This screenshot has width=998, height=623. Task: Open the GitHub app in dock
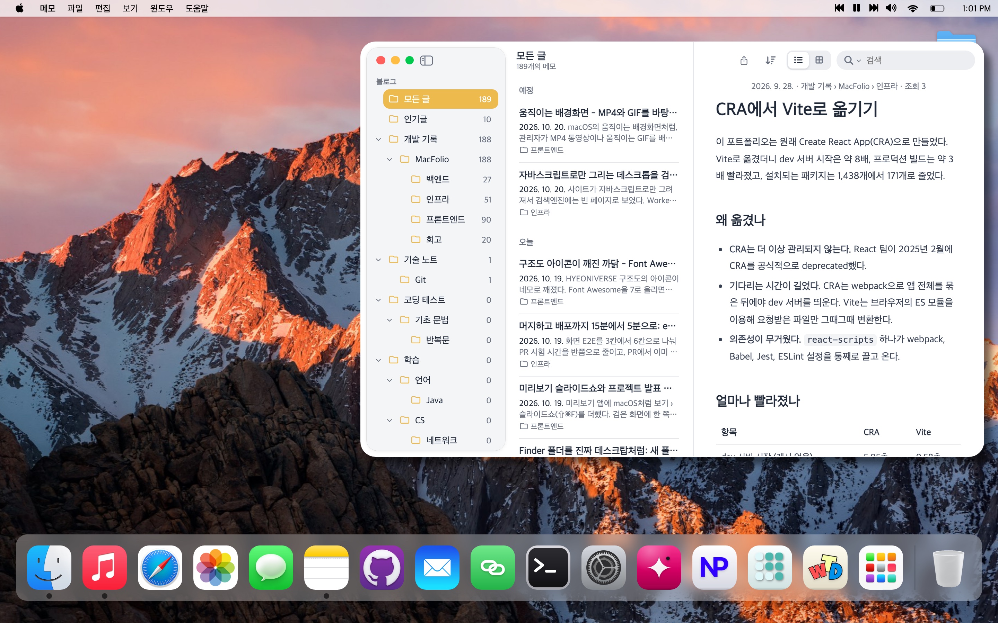click(382, 567)
